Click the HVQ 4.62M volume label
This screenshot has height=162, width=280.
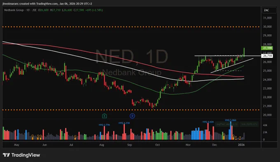[208, 122]
